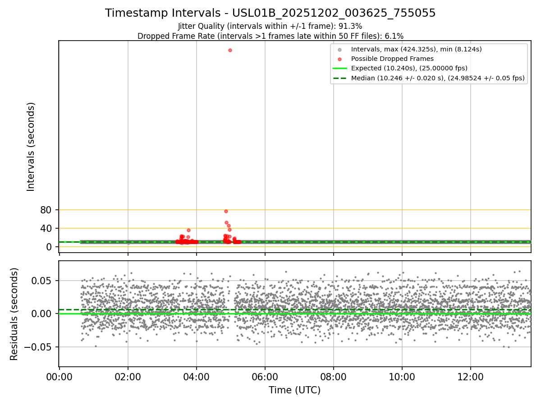Image resolution: width=541 pixels, height=406 pixels.
Task: Click the solid green line sample in the Expected legend row
Action: (x=340, y=69)
